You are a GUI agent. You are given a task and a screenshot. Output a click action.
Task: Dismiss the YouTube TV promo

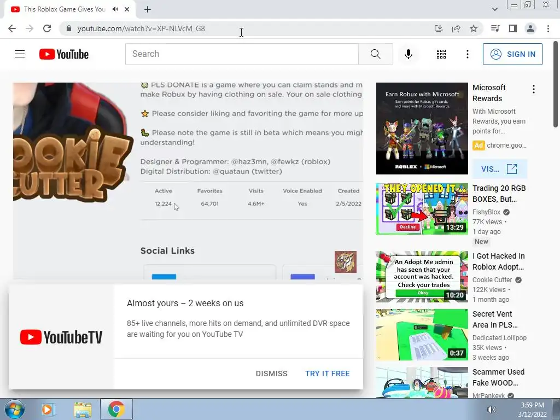[x=271, y=374]
